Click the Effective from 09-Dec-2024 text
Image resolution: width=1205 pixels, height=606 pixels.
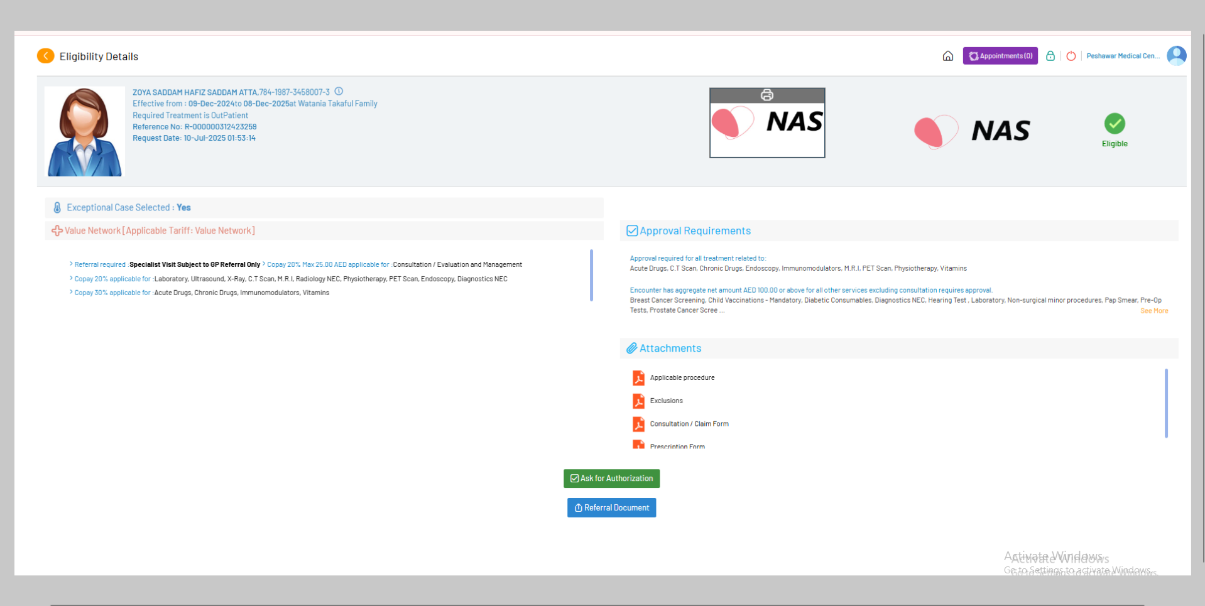[255, 104]
